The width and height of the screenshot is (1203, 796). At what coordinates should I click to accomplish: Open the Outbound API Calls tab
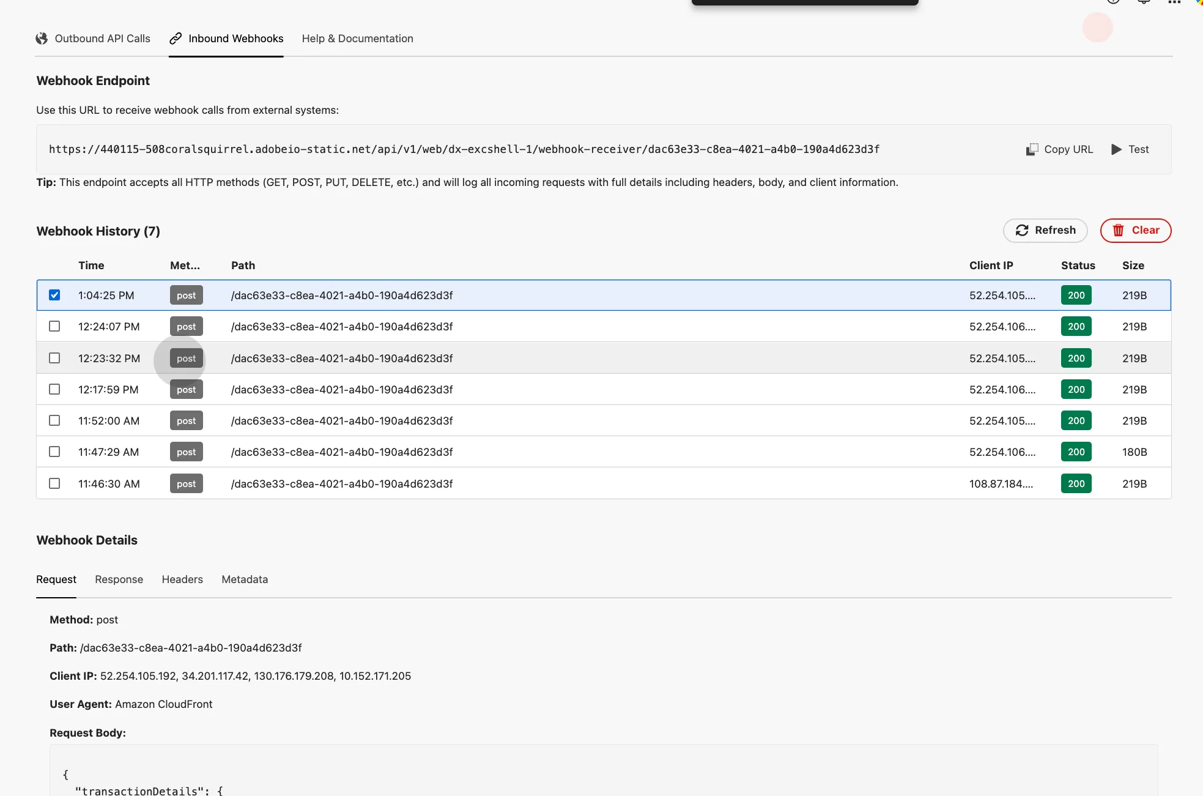[93, 39]
